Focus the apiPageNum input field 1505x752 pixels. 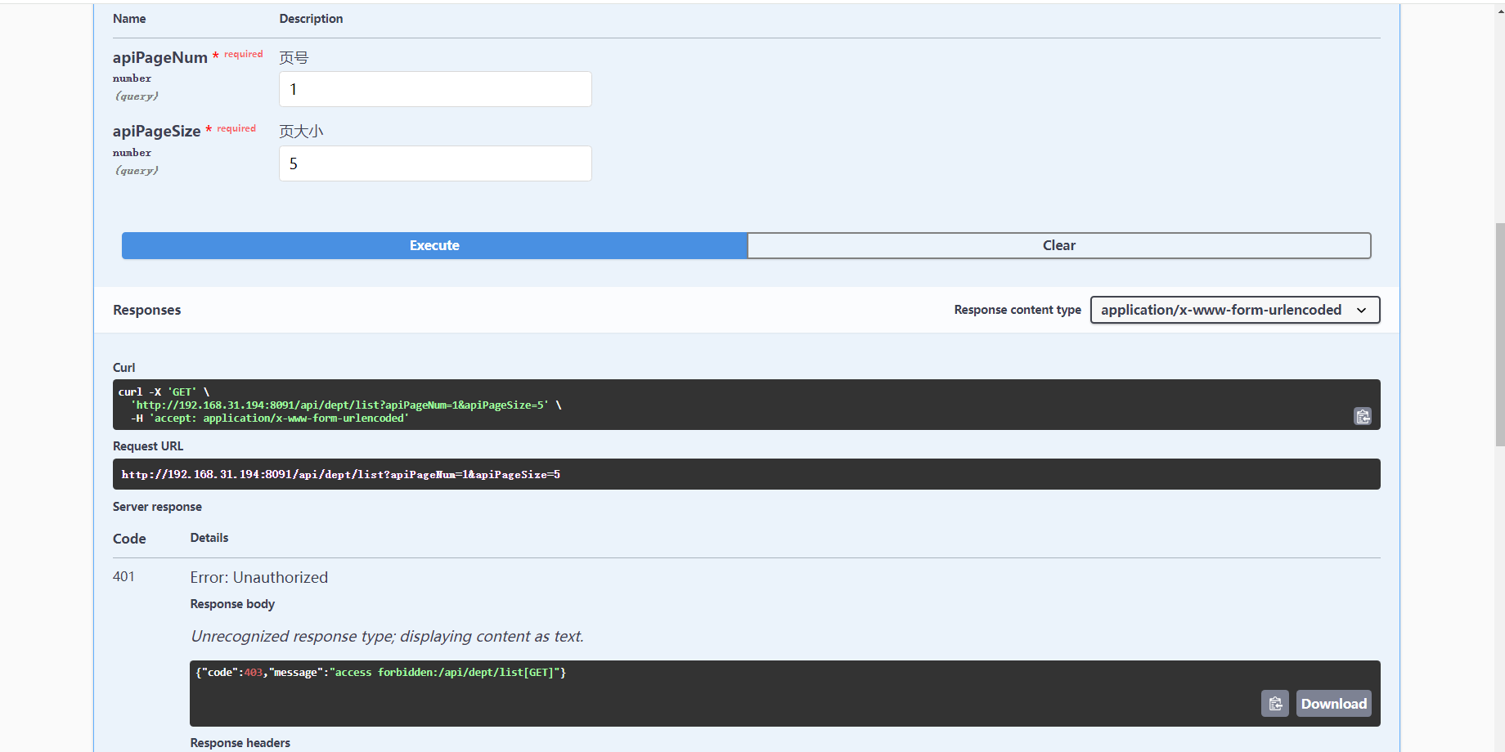pyautogui.click(x=435, y=89)
